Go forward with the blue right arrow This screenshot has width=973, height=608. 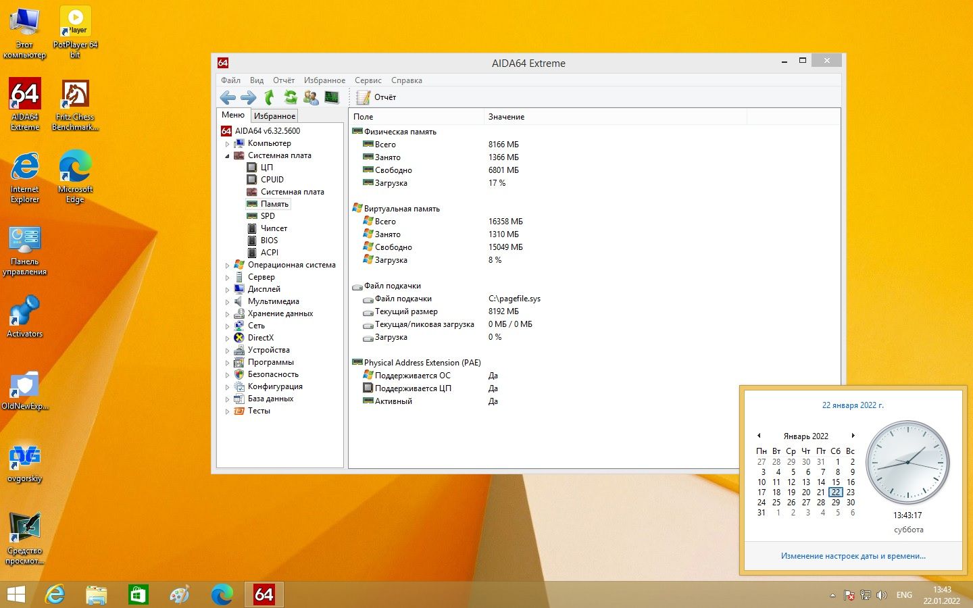click(x=248, y=97)
